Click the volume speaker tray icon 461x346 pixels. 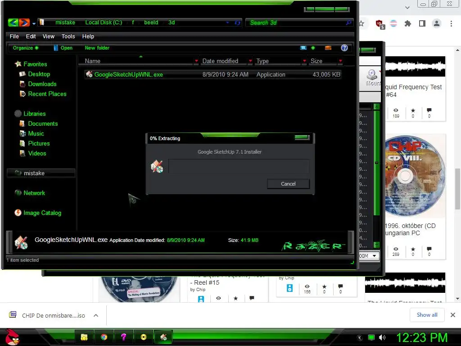coord(382,337)
